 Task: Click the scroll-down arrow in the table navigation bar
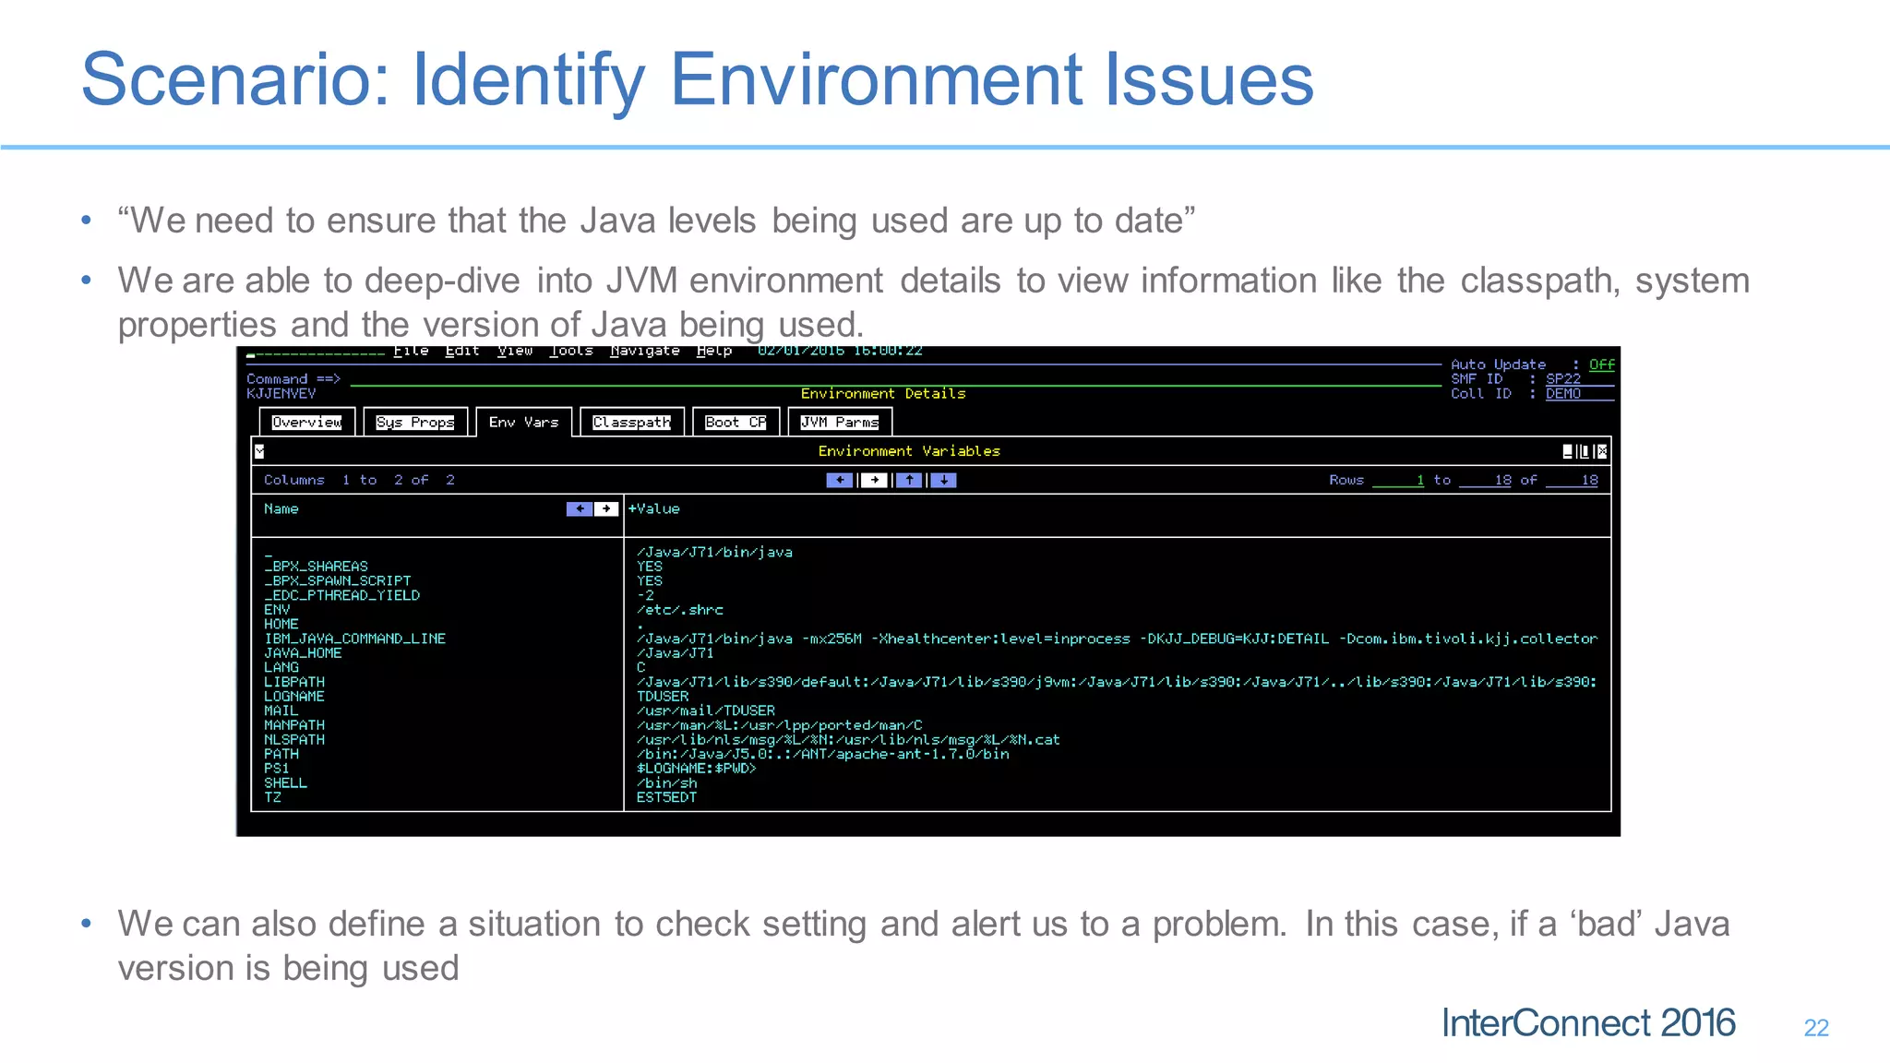(943, 480)
